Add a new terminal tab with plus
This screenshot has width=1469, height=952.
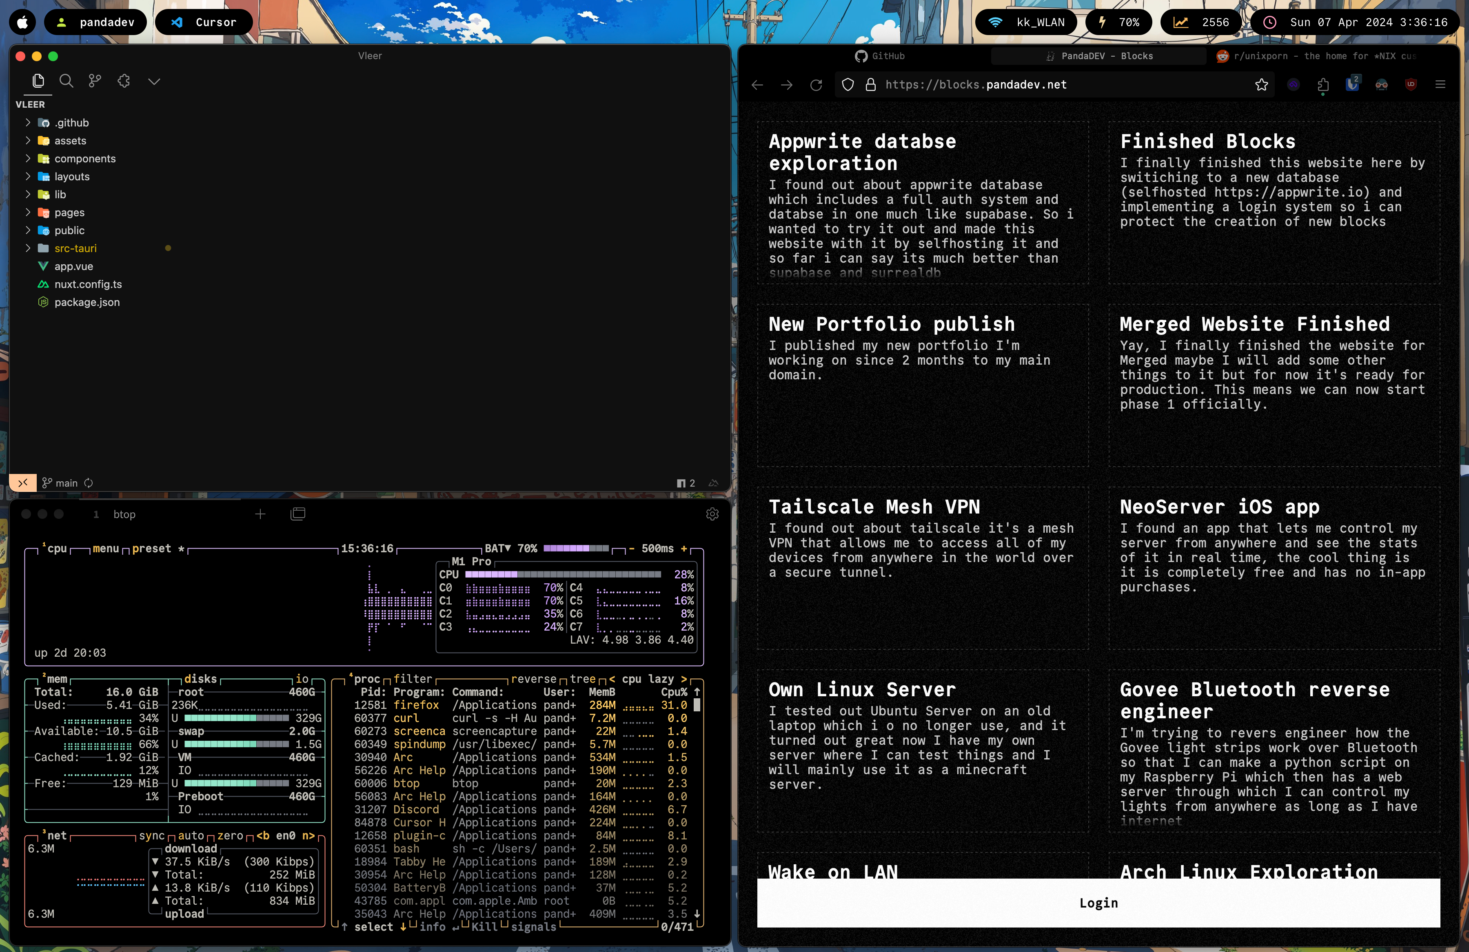tap(260, 514)
